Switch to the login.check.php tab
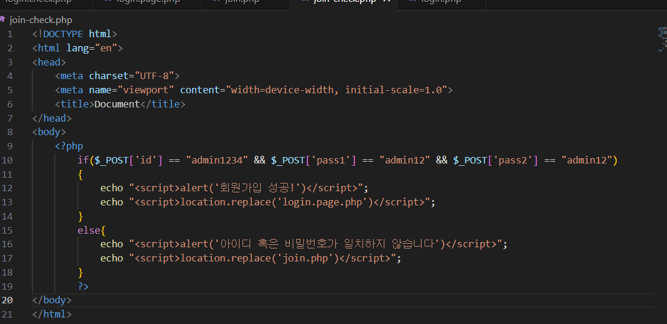The height and width of the screenshot is (324, 667). [x=38, y=2]
